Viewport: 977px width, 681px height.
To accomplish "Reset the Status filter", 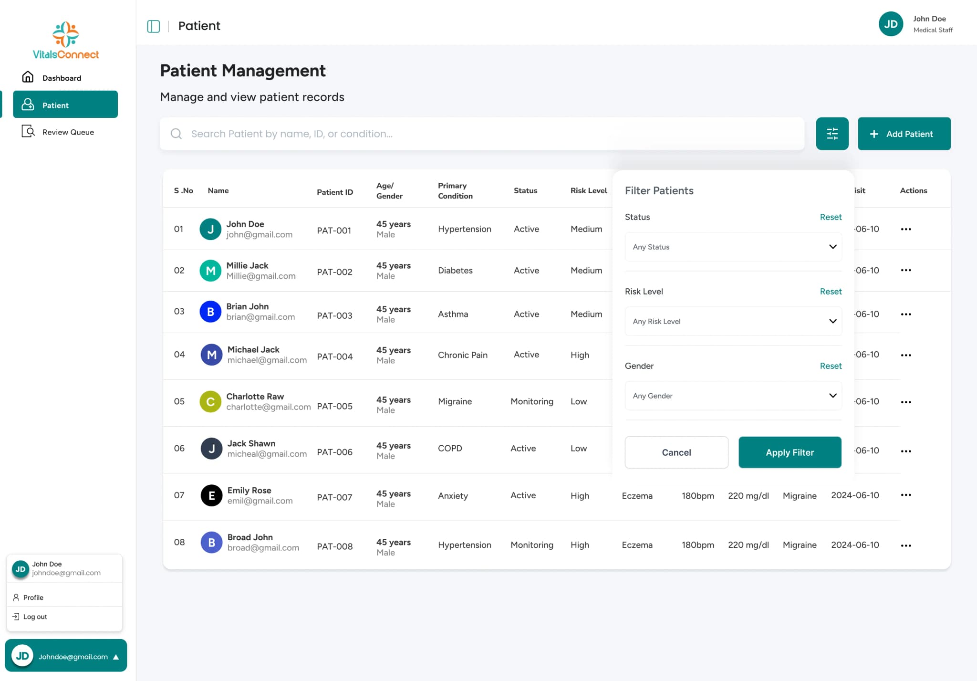I will click(x=831, y=217).
